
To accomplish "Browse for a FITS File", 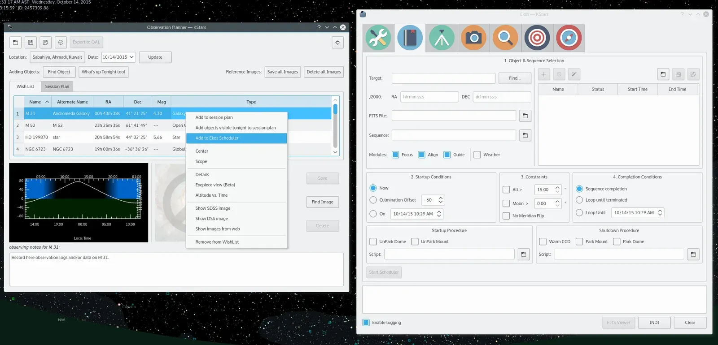I will tap(525, 116).
